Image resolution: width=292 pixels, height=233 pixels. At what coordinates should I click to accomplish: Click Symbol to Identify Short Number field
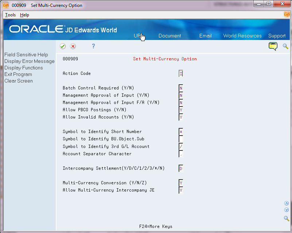pos(181,132)
